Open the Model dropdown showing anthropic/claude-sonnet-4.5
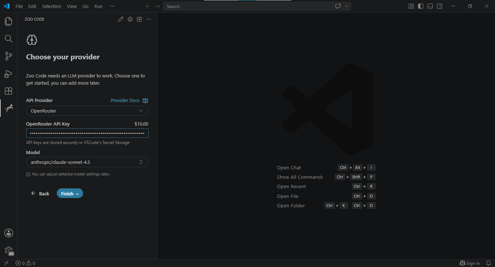Screen dimensions: 495x267 [x=87, y=162]
